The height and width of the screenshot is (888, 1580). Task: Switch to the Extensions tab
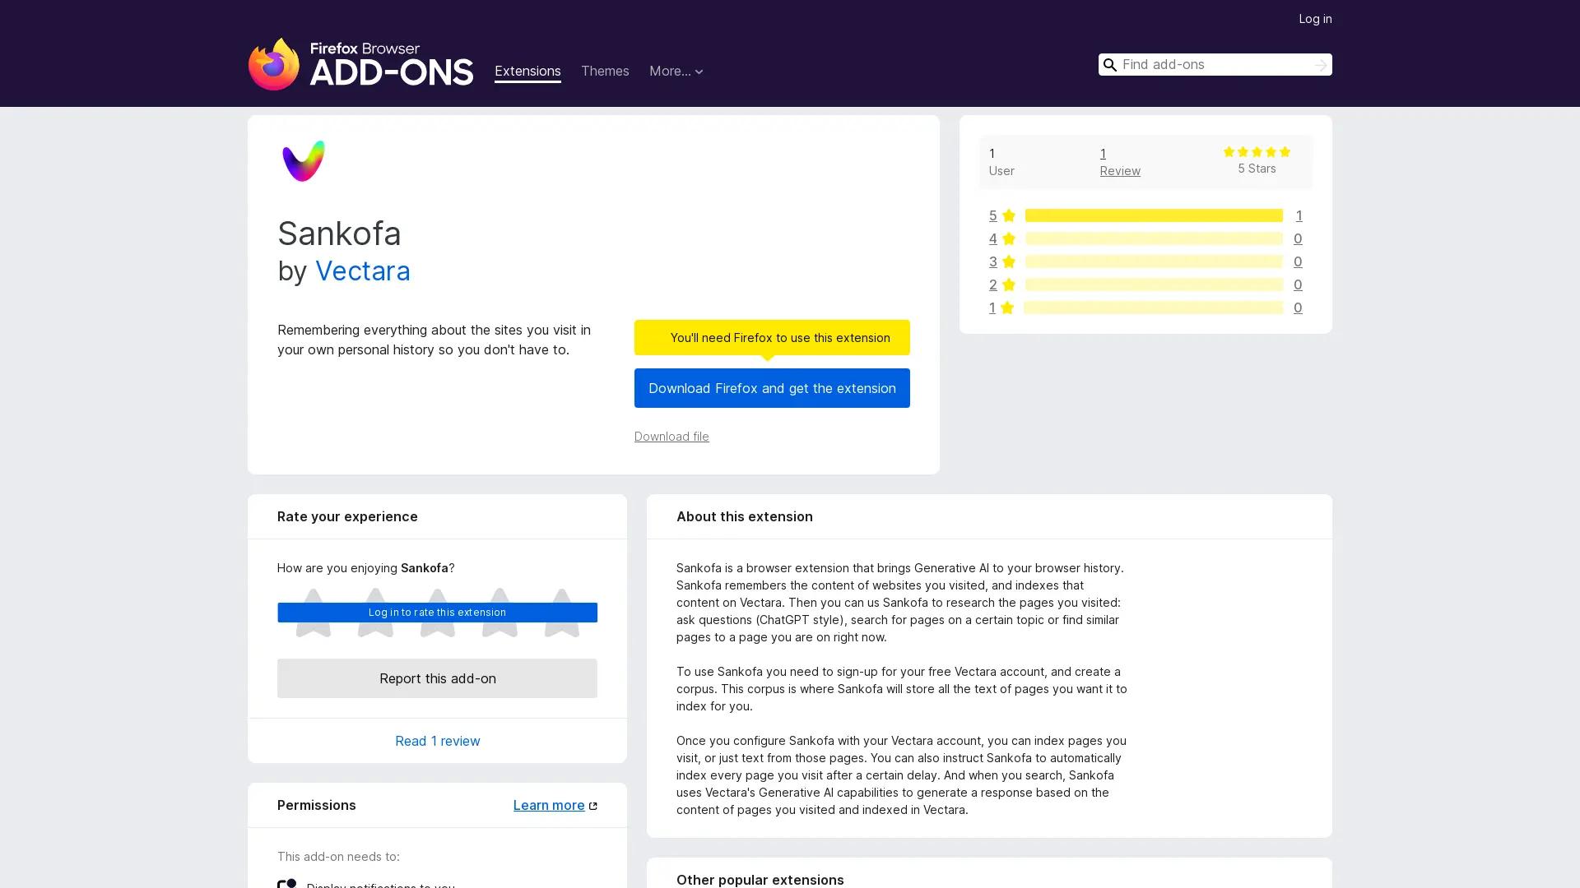point(527,72)
